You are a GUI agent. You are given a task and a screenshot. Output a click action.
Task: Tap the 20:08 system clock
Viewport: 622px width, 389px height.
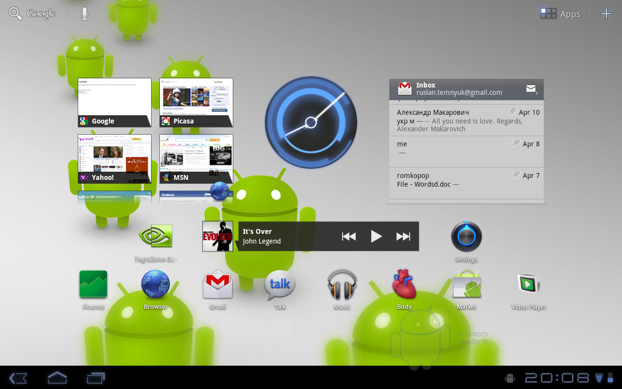(x=556, y=378)
